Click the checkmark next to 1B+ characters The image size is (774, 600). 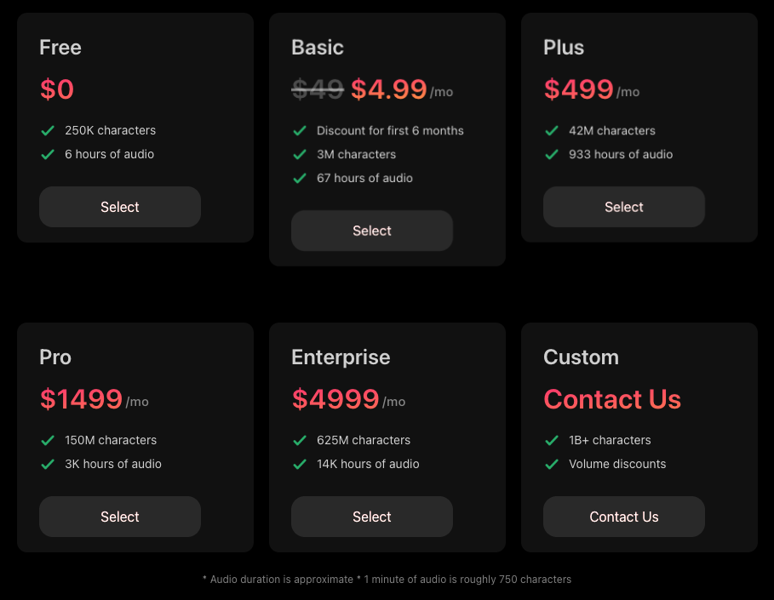[x=552, y=440]
